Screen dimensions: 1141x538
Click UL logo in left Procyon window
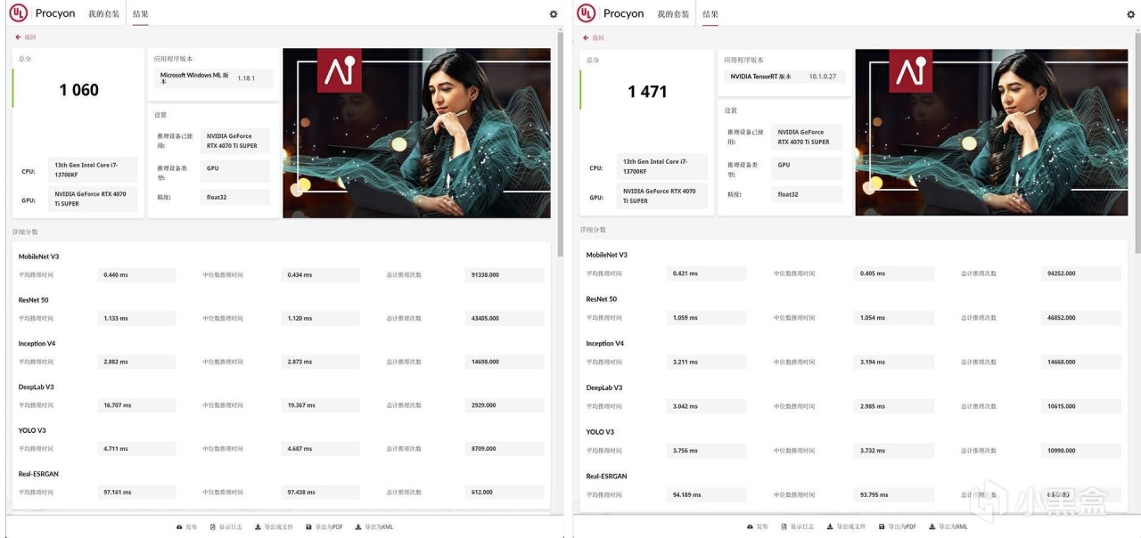click(18, 13)
